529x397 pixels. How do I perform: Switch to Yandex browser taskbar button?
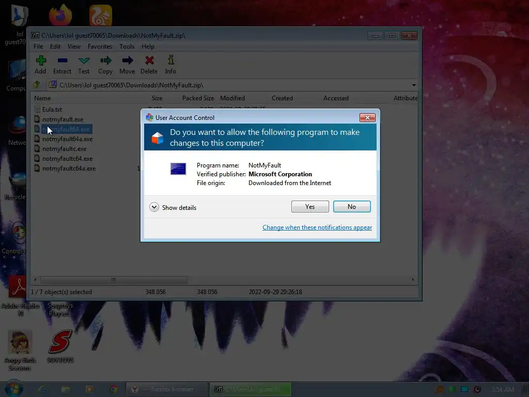coord(167,389)
